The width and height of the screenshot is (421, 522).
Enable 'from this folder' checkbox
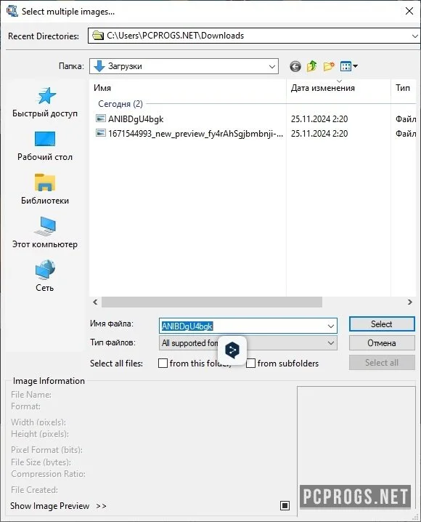point(163,363)
